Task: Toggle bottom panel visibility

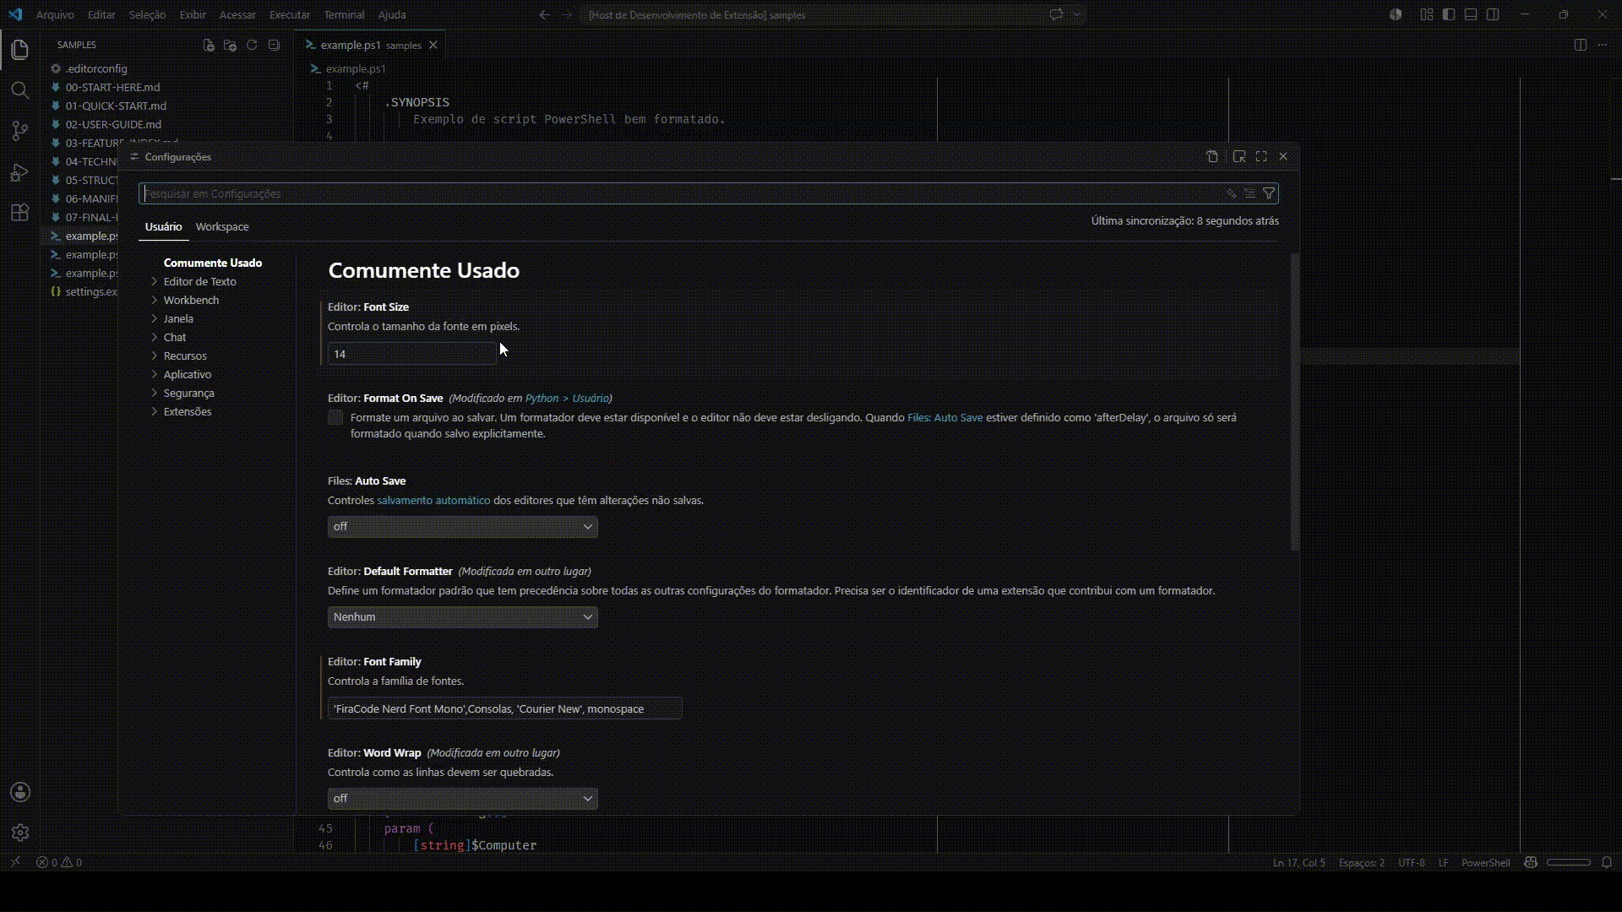Action: tap(1471, 14)
